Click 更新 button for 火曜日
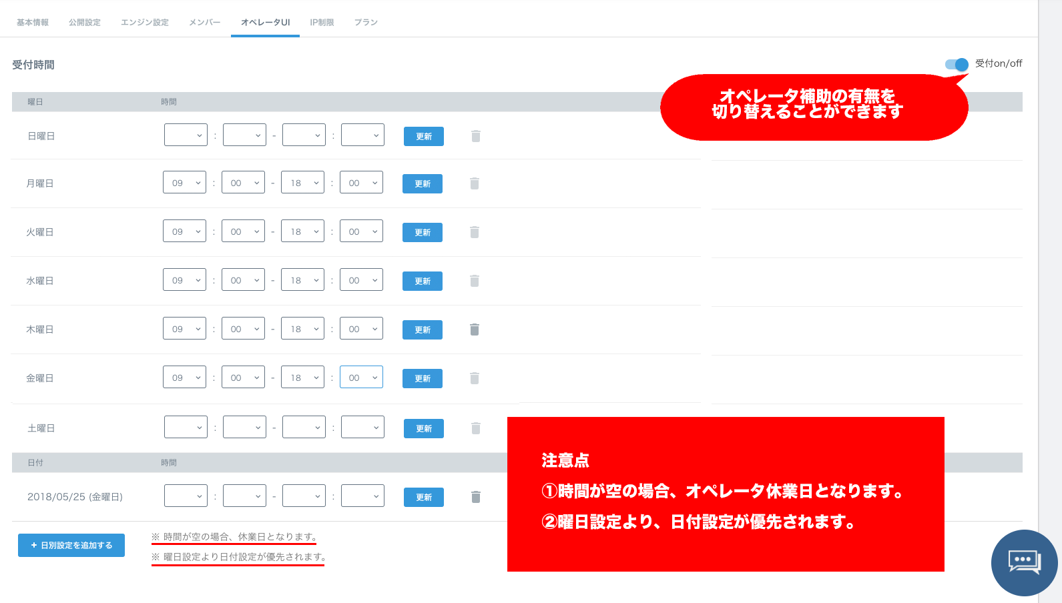 423,232
